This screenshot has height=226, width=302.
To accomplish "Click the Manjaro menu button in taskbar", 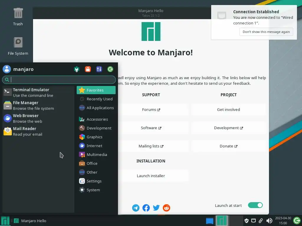I will pos(5,221).
